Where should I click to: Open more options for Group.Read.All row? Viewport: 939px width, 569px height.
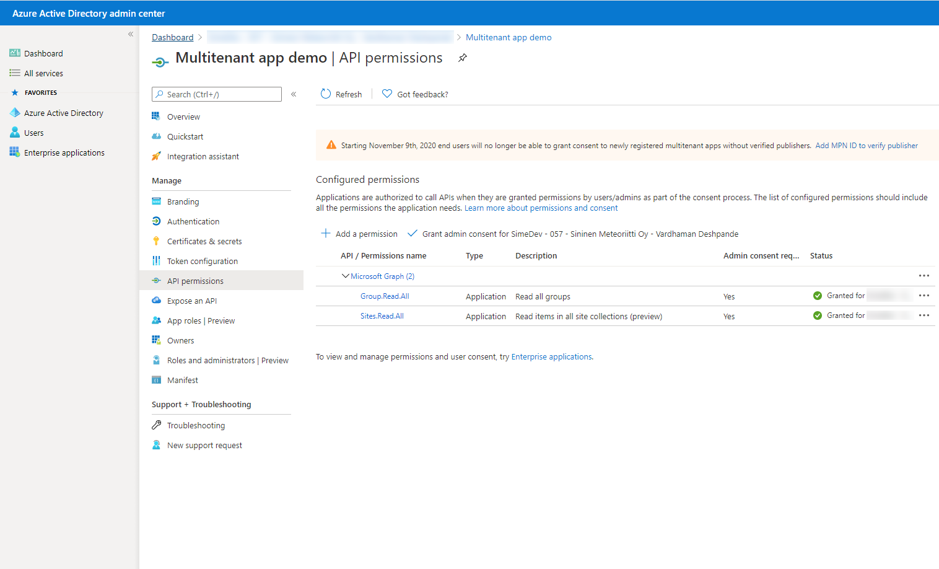pos(924,296)
